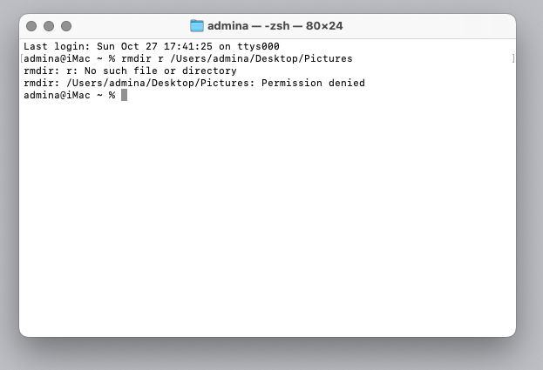Image resolution: width=543 pixels, height=370 pixels.
Task: Click the folder proxy icon in title bar
Action: click(x=197, y=26)
